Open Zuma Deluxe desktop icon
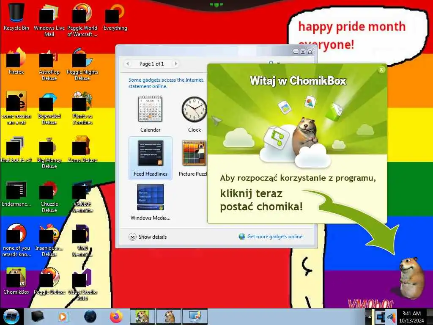The width and height of the screenshot is (433, 325). tap(82, 149)
